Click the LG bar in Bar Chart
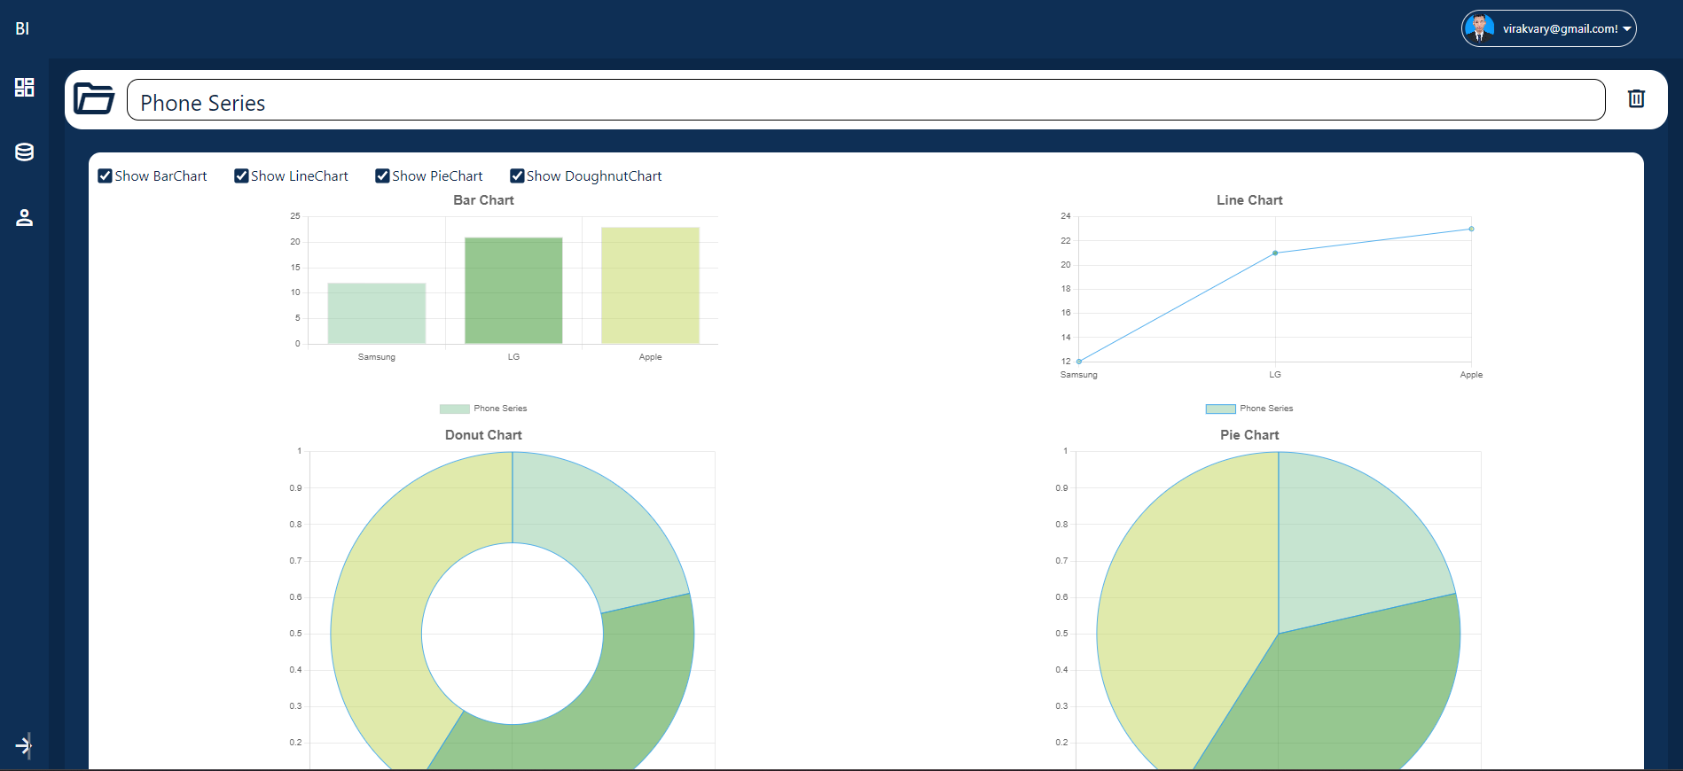 click(x=513, y=291)
